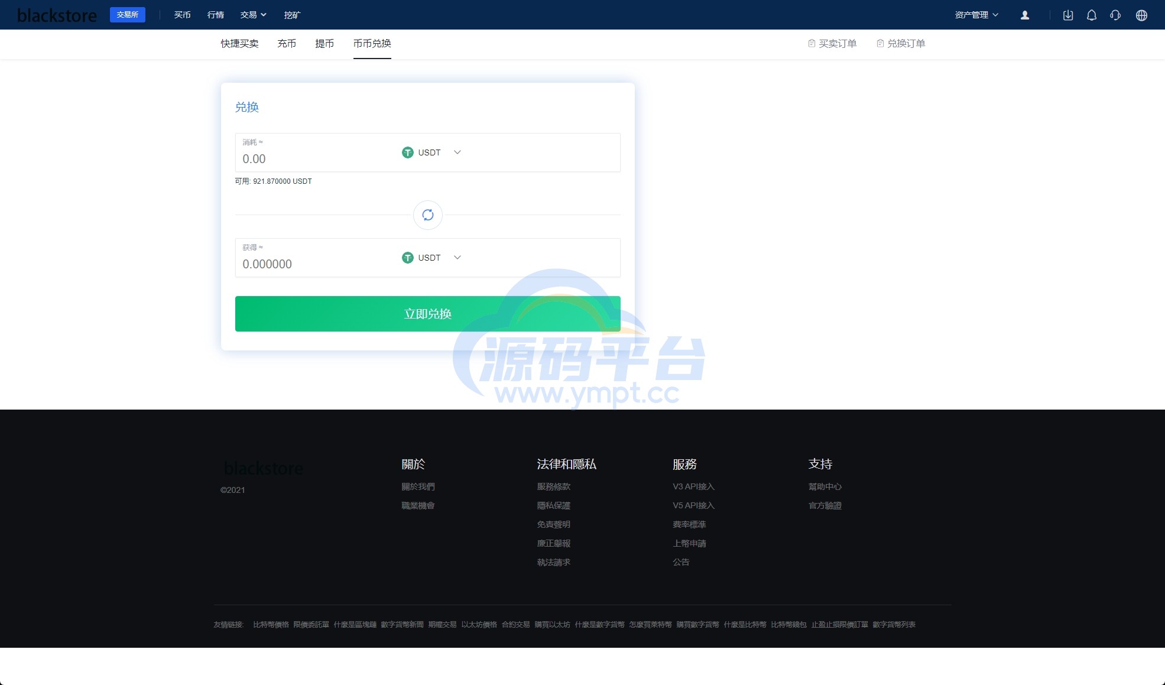Click the 消耗 amount input field
Image resolution: width=1165 pixels, height=685 pixels.
click(x=316, y=159)
